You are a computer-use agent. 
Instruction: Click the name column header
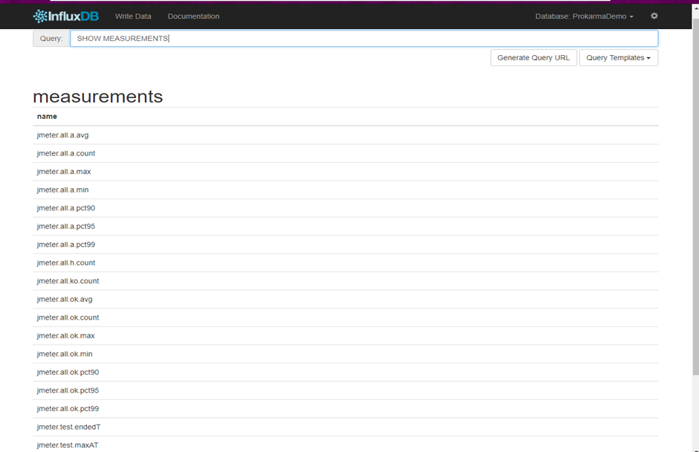(47, 116)
